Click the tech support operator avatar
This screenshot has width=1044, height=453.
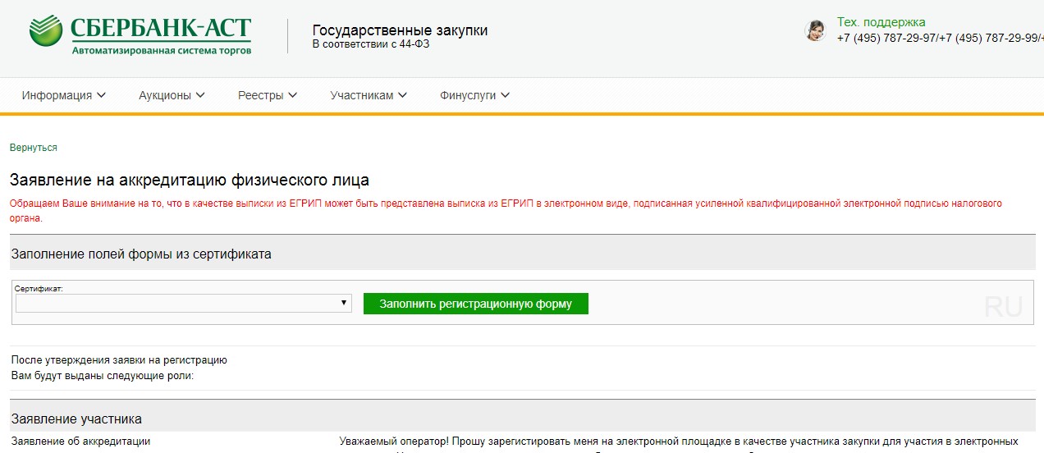pos(815,31)
